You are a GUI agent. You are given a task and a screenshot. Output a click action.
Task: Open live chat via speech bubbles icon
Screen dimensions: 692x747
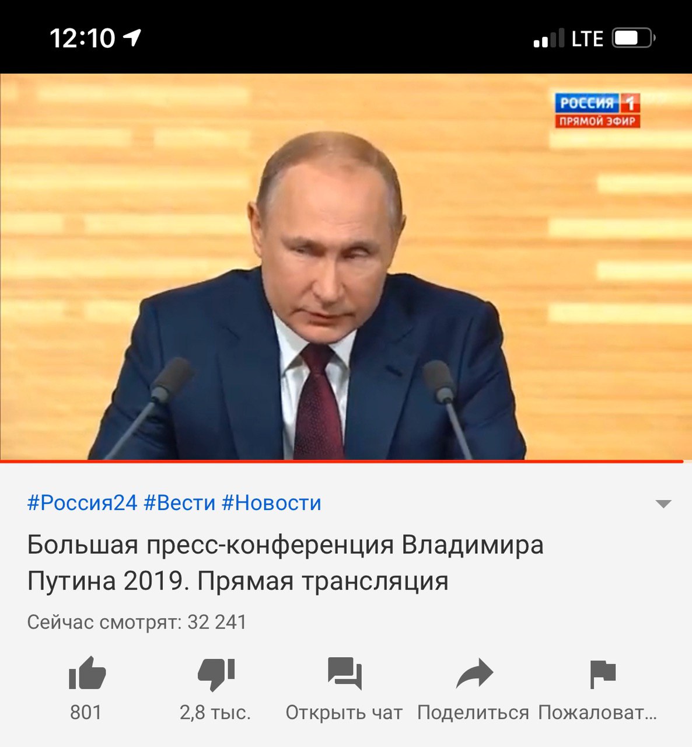pyautogui.click(x=344, y=673)
